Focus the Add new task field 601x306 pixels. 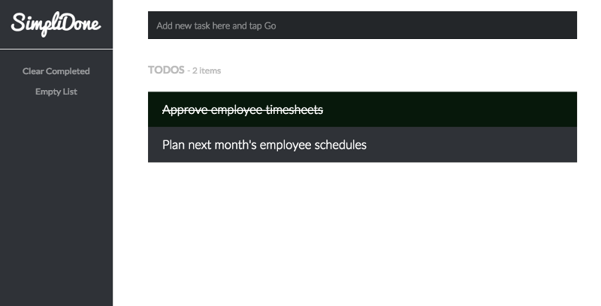coord(362,25)
